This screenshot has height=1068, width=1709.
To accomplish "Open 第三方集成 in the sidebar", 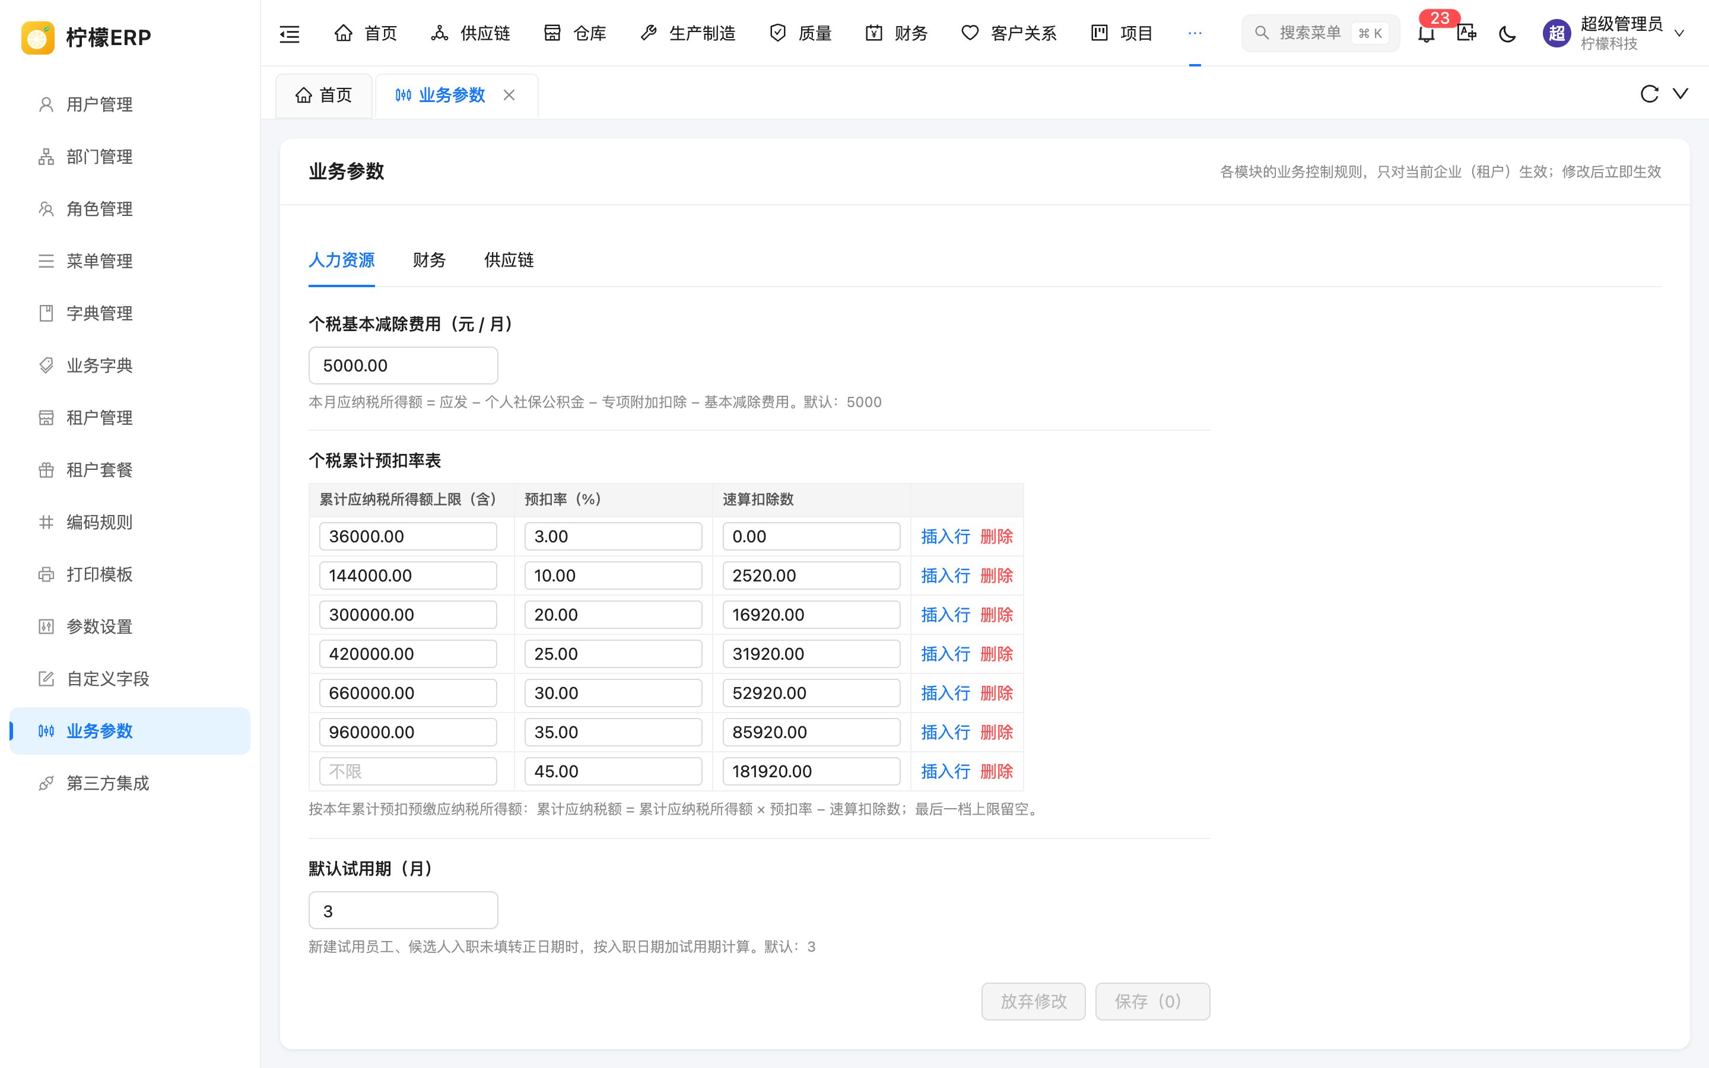I will (130, 783).
